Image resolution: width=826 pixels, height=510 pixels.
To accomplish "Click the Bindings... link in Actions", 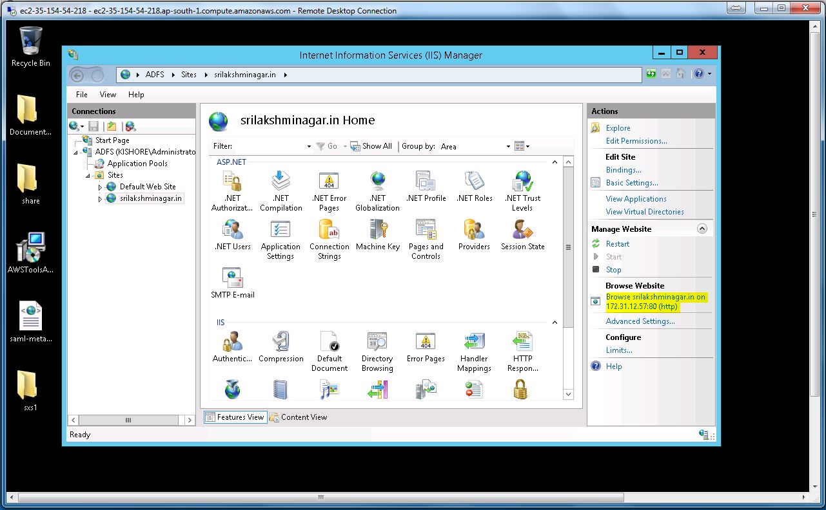I will [623, 170].
